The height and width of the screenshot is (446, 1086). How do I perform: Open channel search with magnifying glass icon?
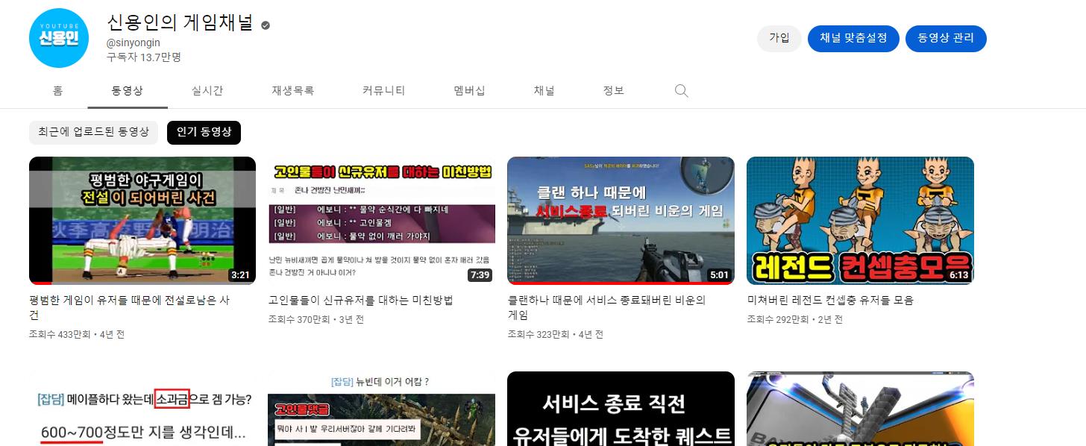coord(681,90)
